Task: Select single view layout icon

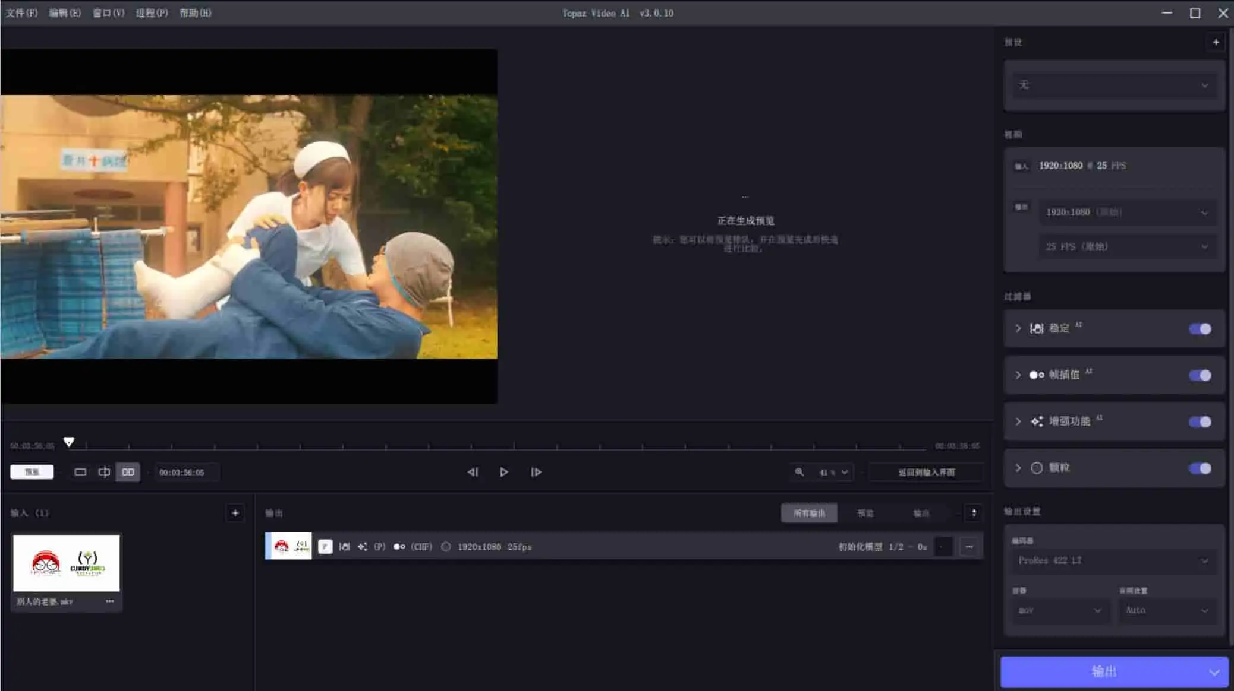Action: coord(80,472)
